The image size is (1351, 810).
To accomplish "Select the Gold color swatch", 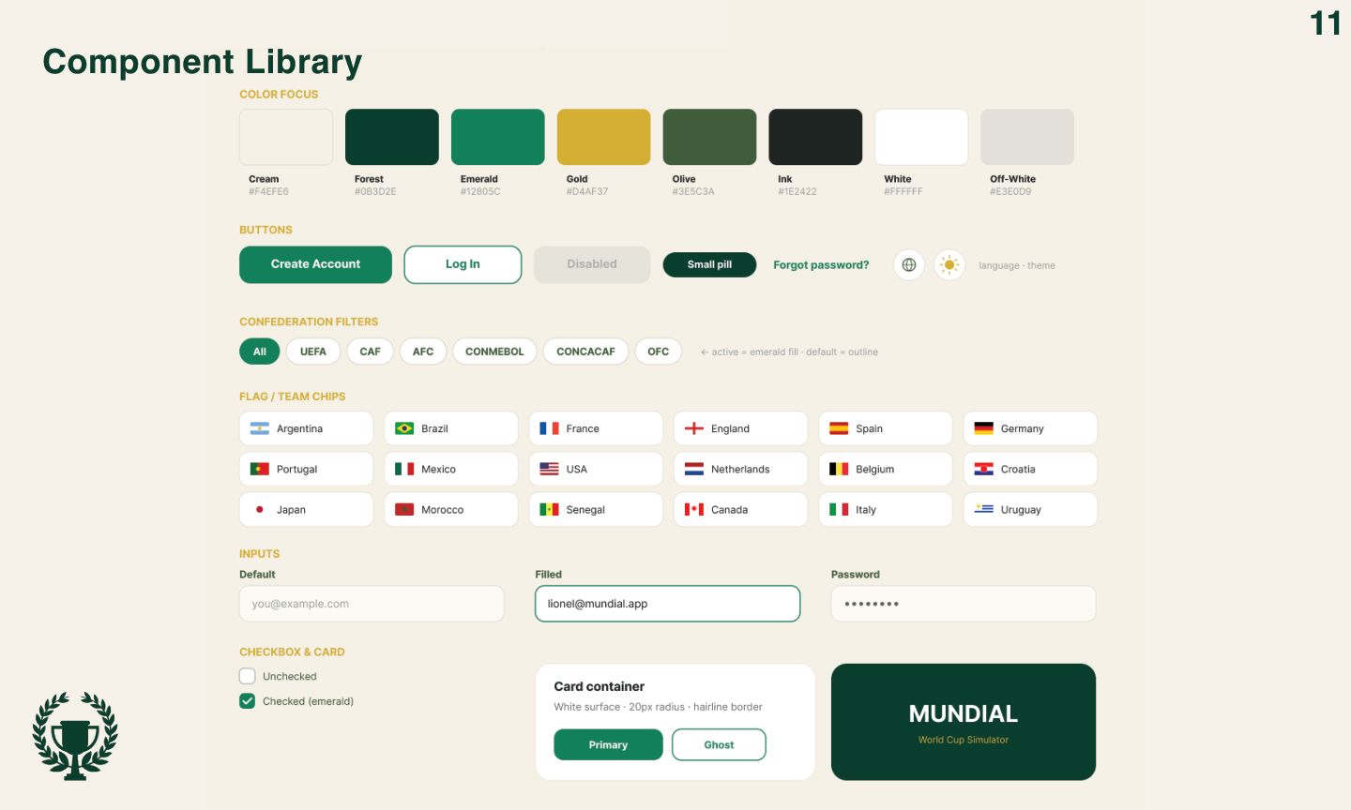I will coord(603,137).
